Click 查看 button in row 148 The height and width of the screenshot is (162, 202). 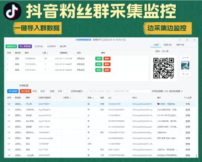[x=188, y=150]
